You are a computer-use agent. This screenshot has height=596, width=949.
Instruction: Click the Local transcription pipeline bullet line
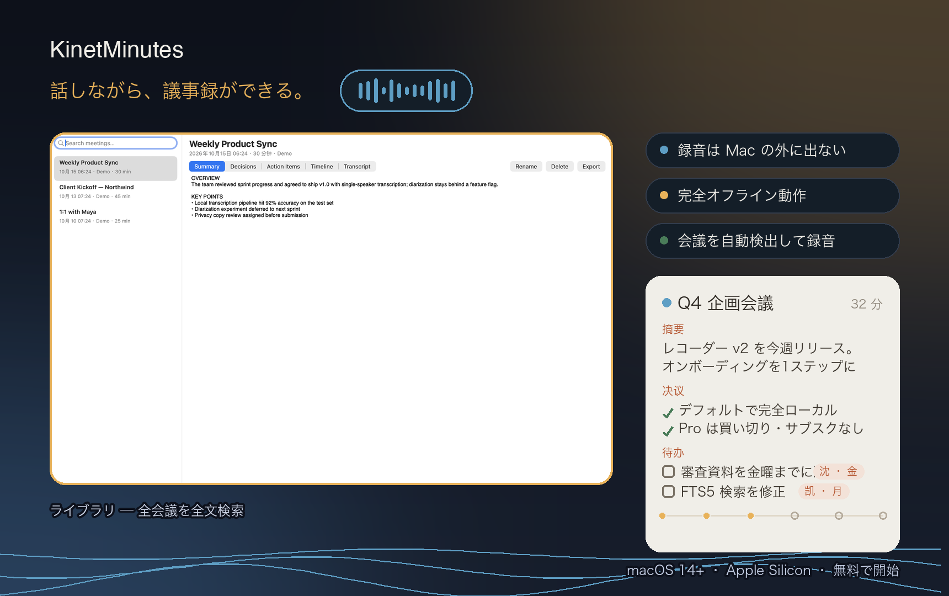point(263,203)
